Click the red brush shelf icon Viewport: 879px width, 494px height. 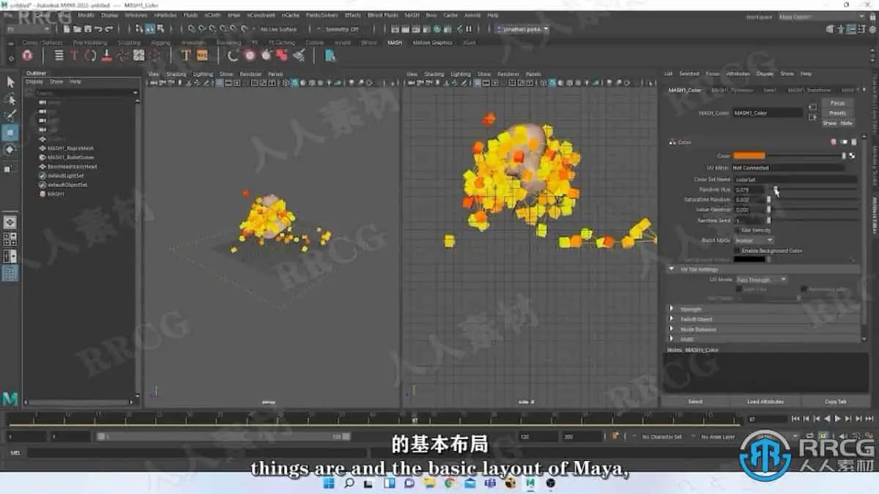(x=107, y=55)
